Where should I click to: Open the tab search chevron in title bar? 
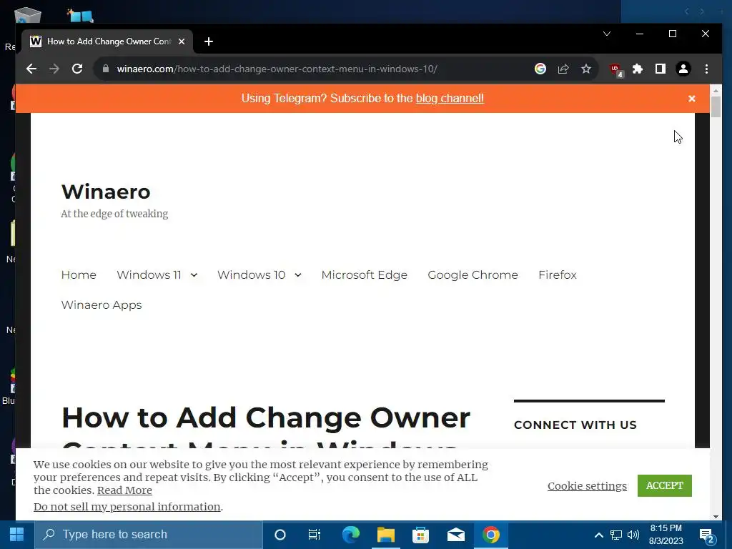pos(607,34)
